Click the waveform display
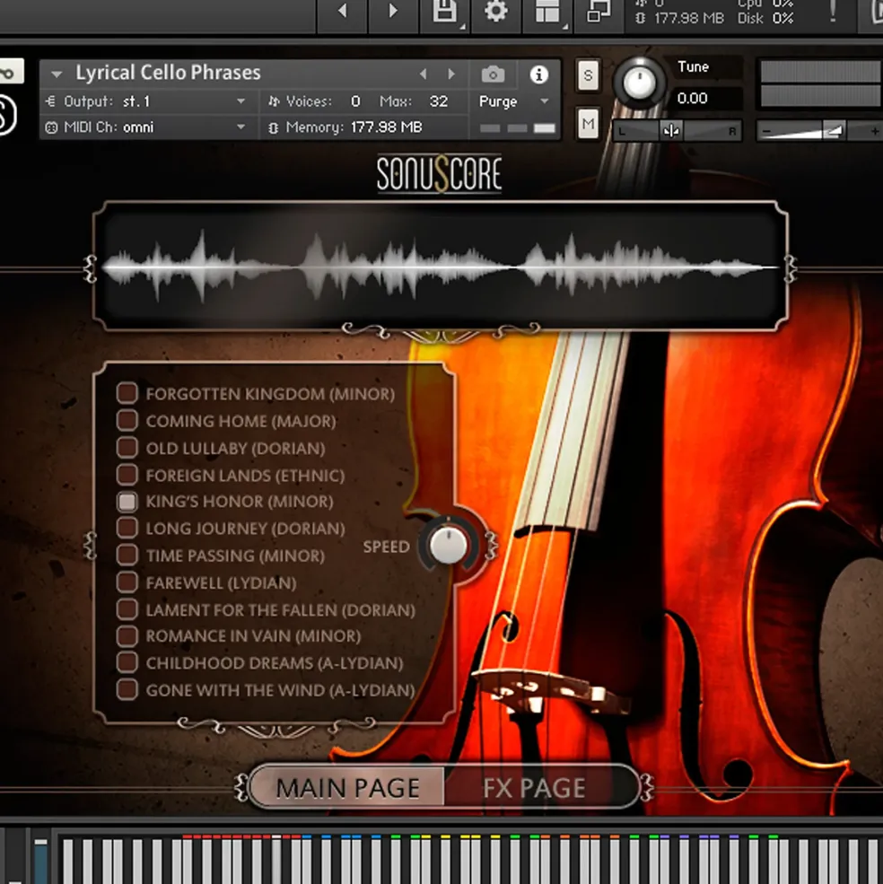Screen dimensions: 883x884 (x=440, y=267)
